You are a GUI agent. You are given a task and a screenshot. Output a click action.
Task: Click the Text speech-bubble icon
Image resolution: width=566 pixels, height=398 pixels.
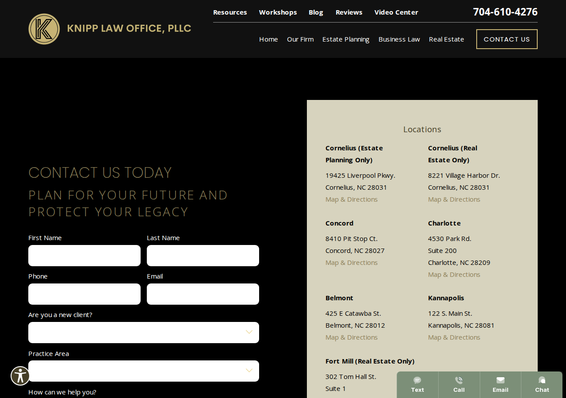(417, 380)
